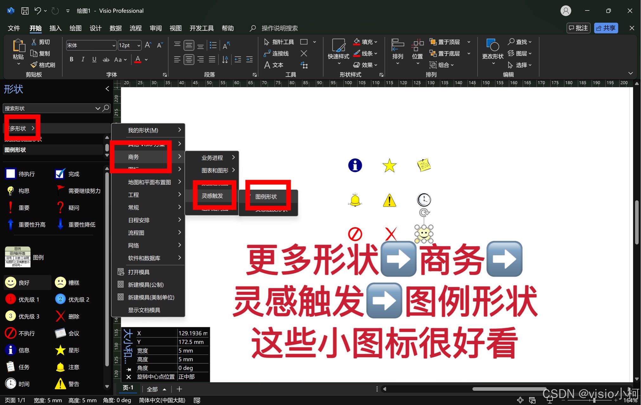641x405 pixels.
Task: Click the save icon in title bar
Action: (x=25, y=11)
